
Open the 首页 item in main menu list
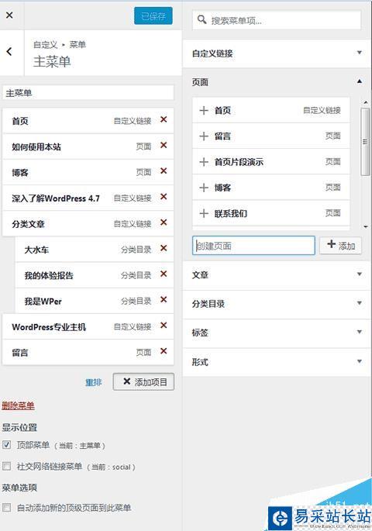coord(88,121)
